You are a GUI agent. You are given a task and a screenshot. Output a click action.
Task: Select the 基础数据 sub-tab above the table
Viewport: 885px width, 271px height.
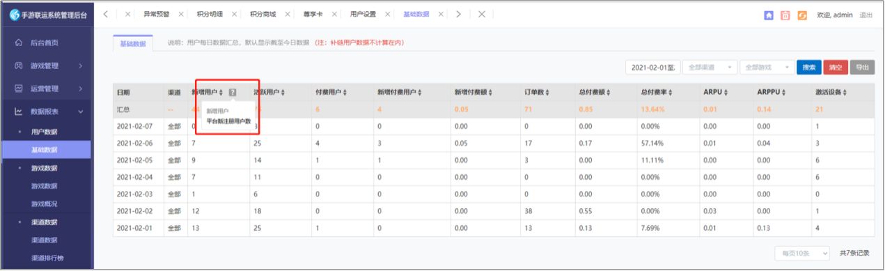point(133,42)
